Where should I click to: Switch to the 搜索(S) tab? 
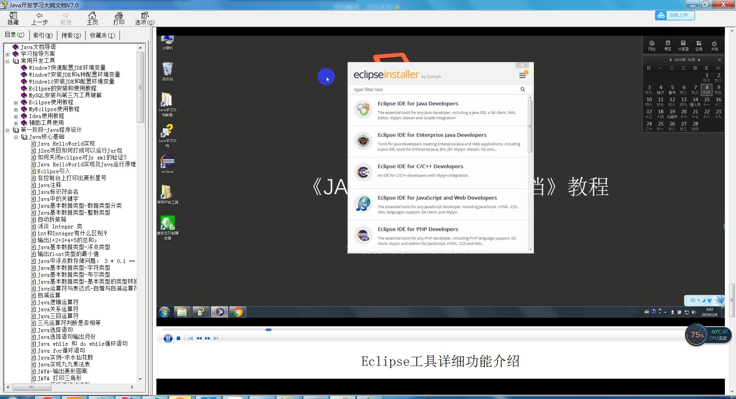pos(71,35)
